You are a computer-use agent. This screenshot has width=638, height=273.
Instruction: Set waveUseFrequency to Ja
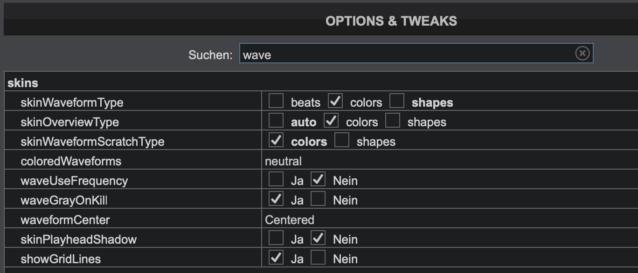pos(276,179)
